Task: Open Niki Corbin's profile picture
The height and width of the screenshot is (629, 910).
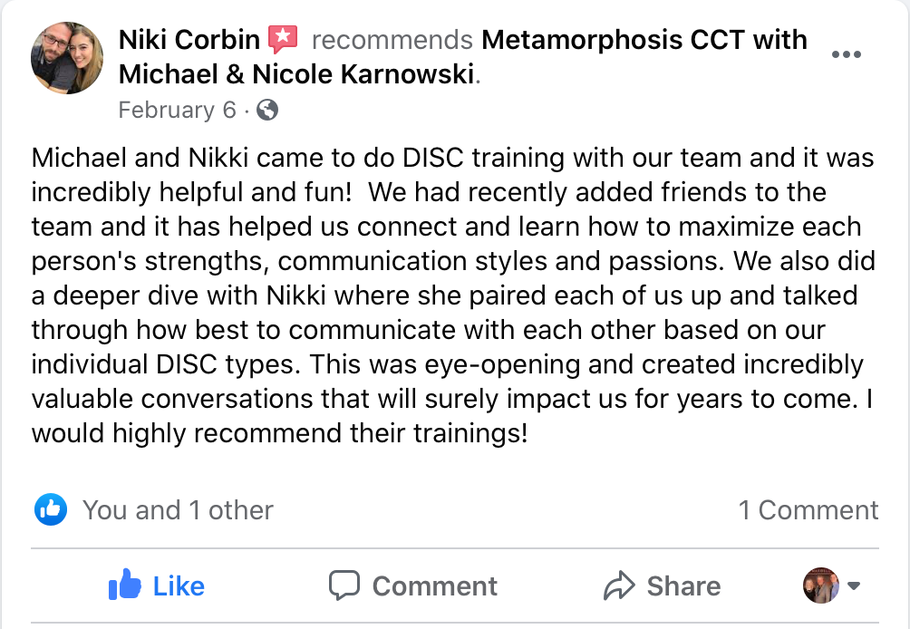Action: (67, 58)
